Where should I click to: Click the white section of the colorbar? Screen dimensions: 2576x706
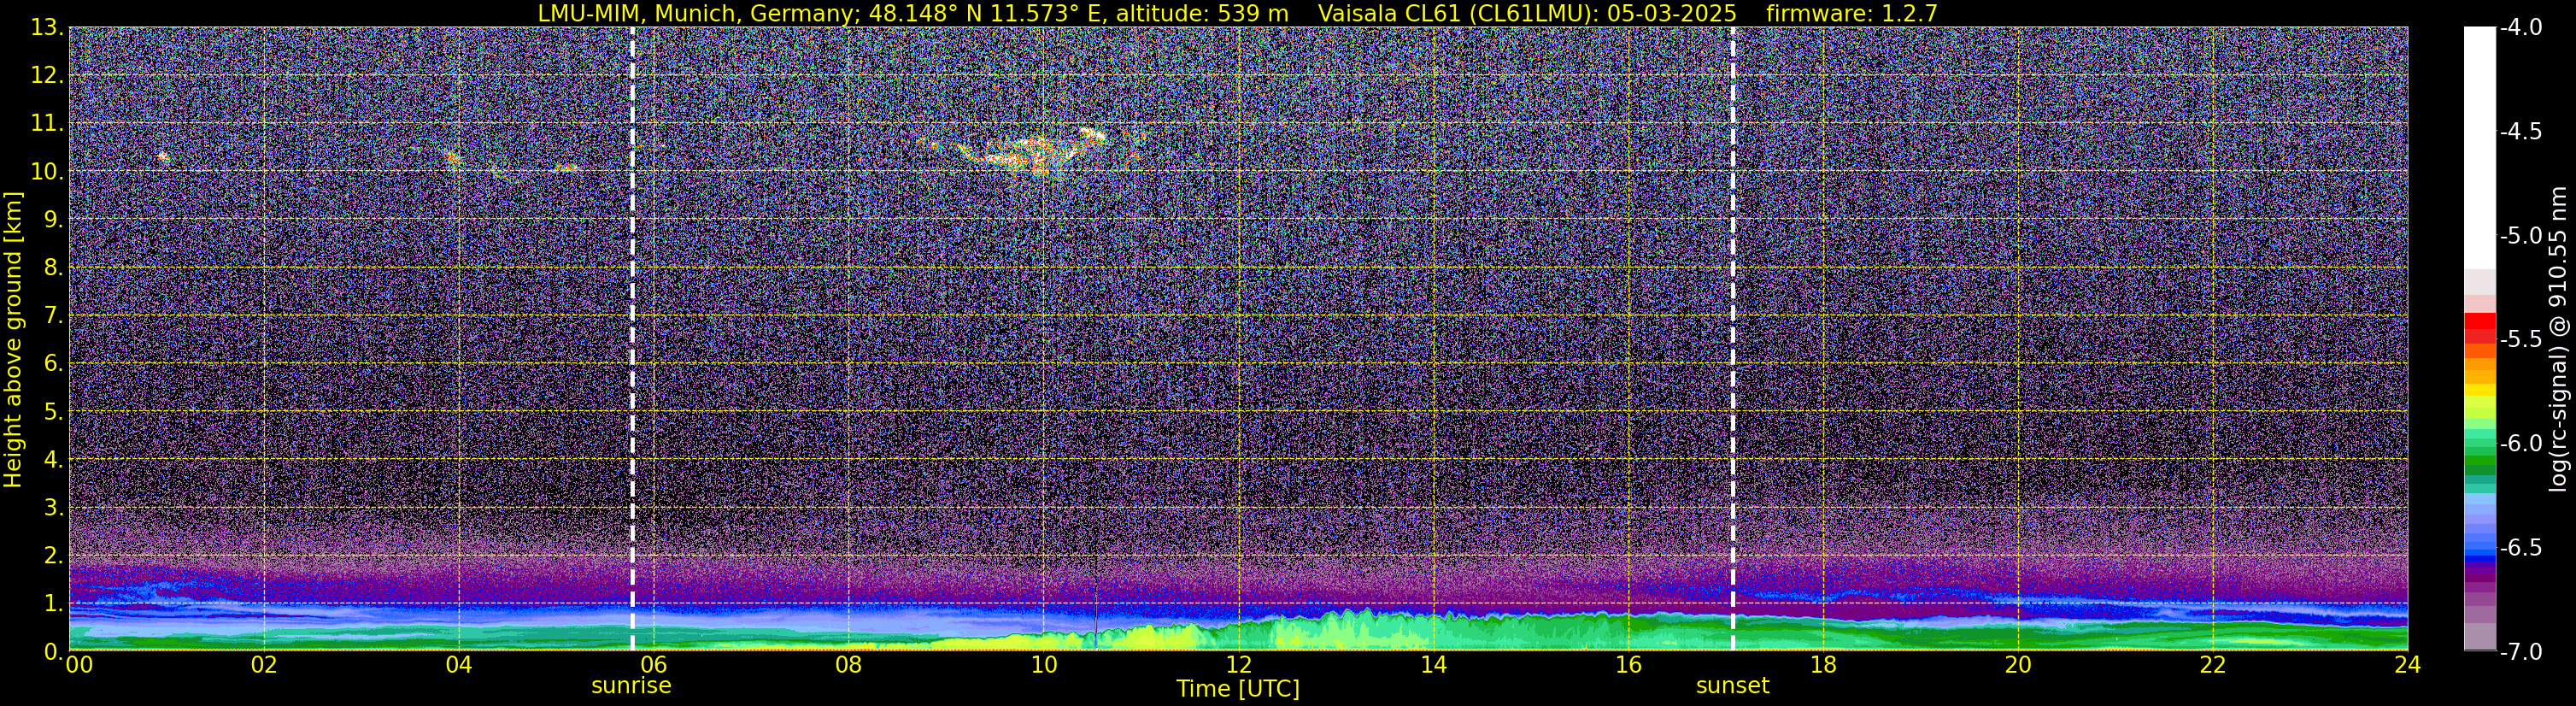click(x=2480, y=148)
